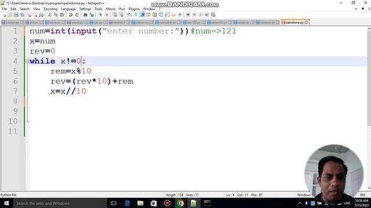Open the Plugins menu
This screenshot has height=208, width=371.
click(134, 9)
